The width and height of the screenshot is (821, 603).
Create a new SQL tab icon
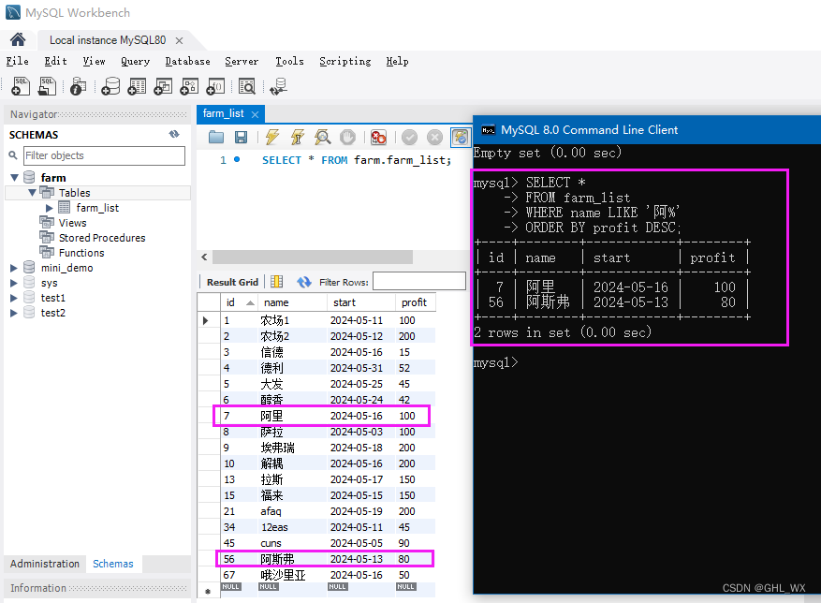(21, 86)
